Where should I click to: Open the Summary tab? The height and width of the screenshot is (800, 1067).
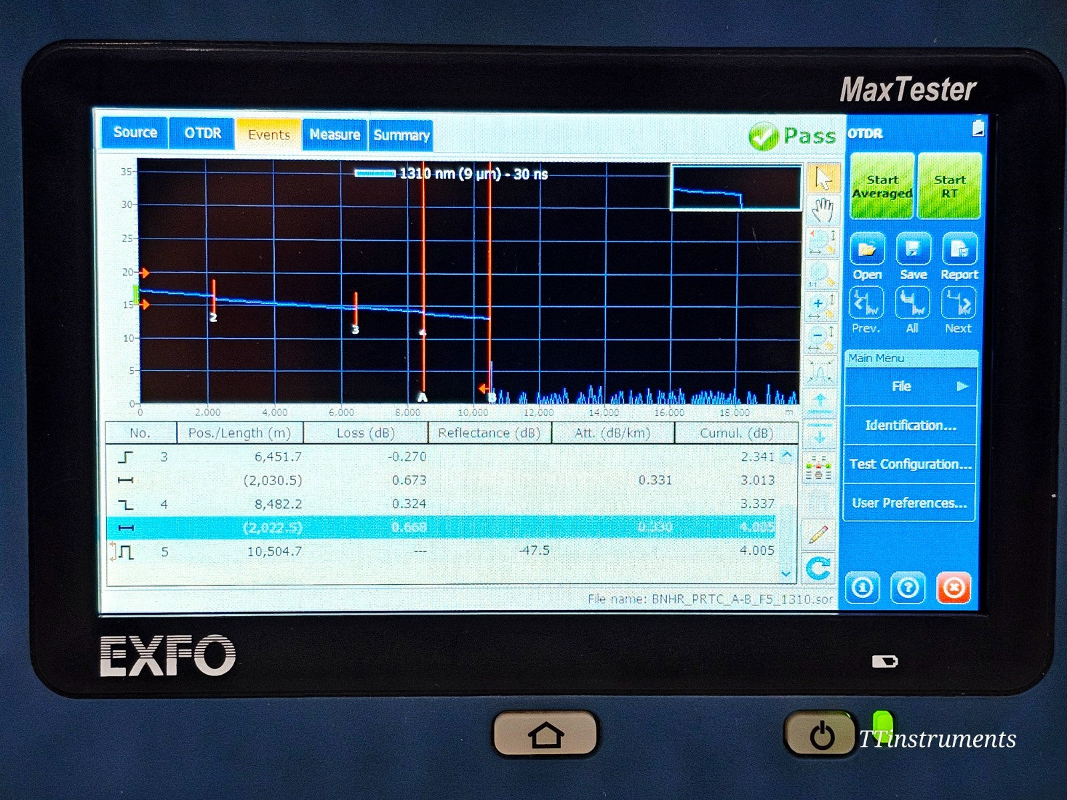click(401, 135)
